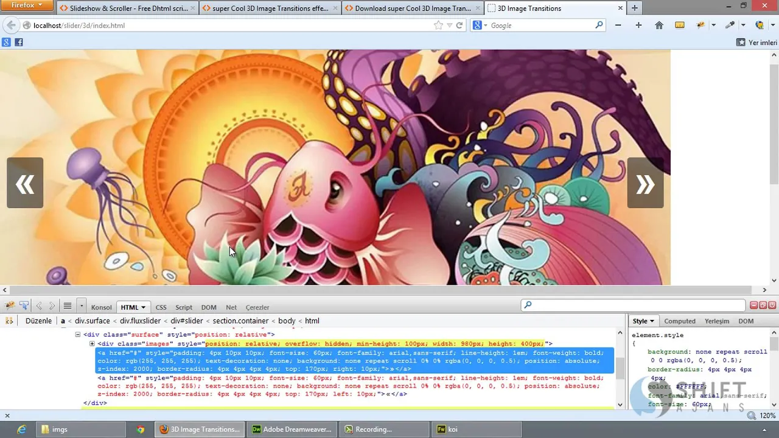Zoom out with the minus toolbar icon
This screenshot has width=779, height=438.
point(618,25)
